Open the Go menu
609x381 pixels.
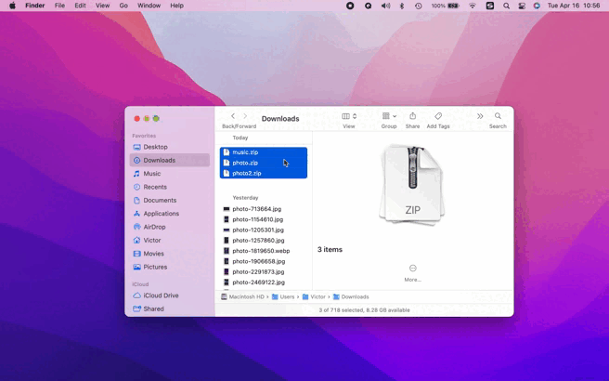pyautogui.click(x=123, y=6)
